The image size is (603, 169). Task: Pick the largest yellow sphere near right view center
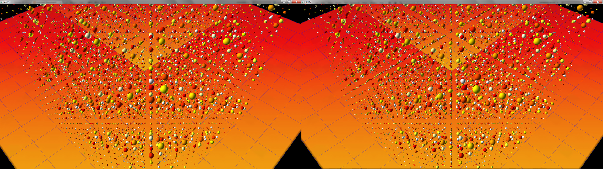[476, 89]
